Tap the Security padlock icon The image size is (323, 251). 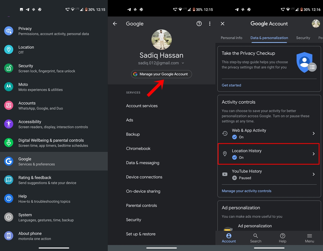(9, 68)
